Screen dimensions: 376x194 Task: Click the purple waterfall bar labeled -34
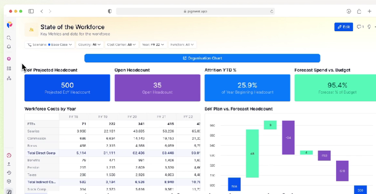[288, 138]
